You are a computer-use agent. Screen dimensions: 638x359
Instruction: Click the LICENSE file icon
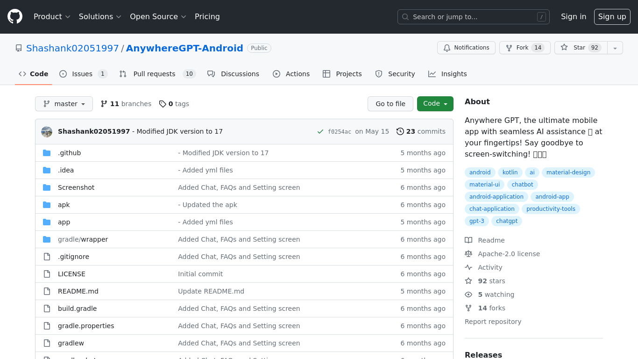point(47,274)
